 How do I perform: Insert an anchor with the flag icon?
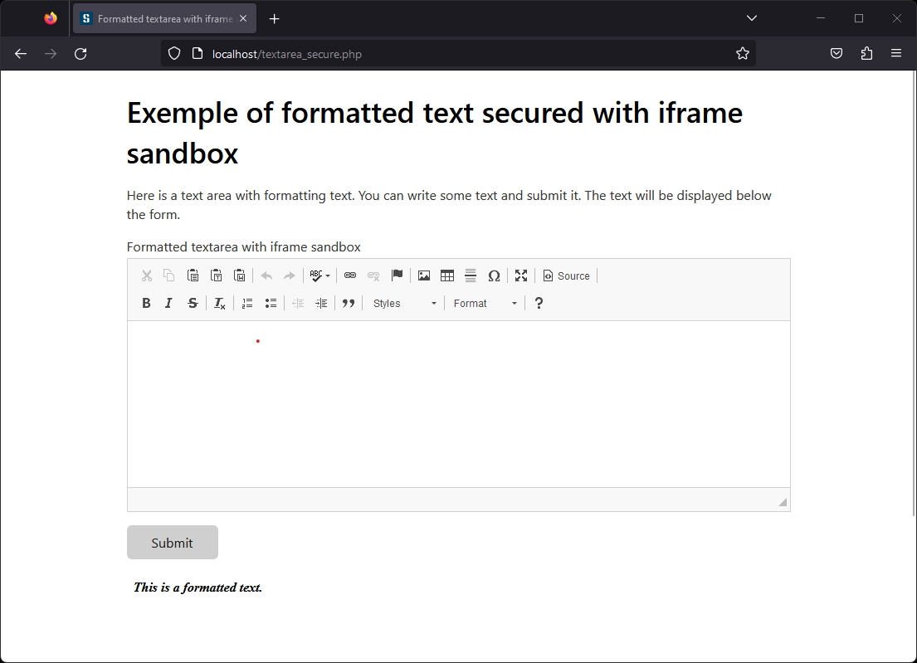coord(397,276)
